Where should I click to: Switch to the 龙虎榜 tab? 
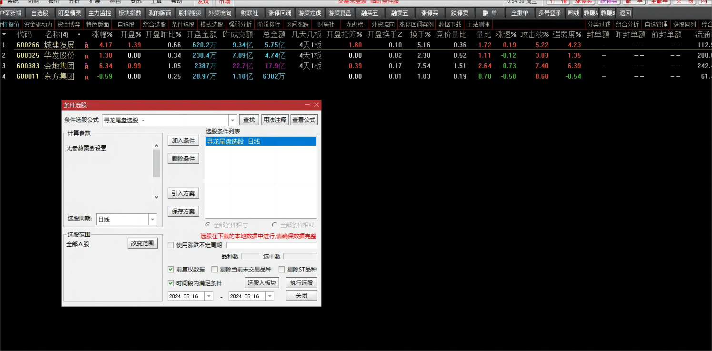[x=354, y=24]
